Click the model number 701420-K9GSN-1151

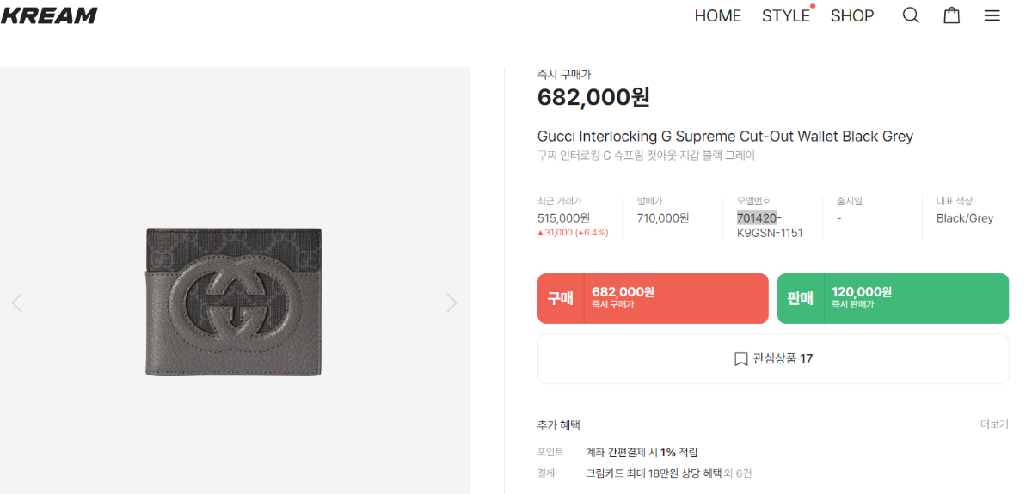[770, 225]
